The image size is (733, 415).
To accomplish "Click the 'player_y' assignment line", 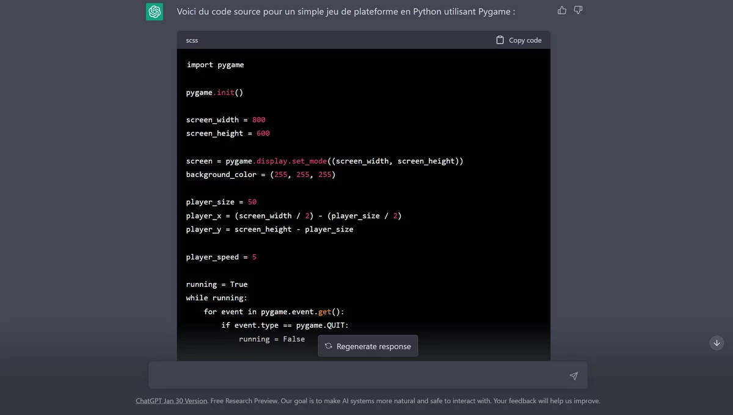I will pyautogui.click(x=270, y=229).
